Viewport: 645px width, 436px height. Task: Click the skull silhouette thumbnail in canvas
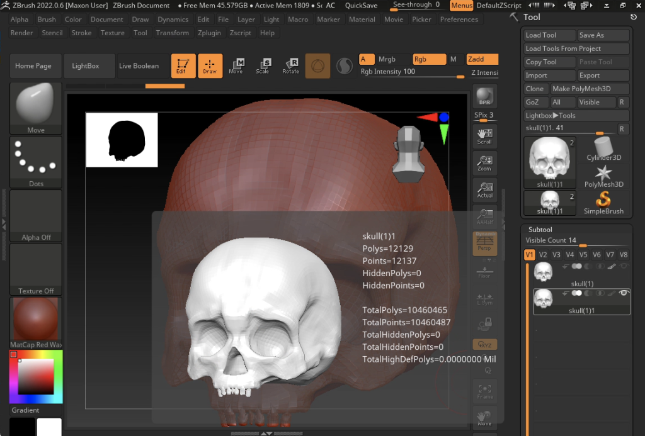click(x=122, y=140)
